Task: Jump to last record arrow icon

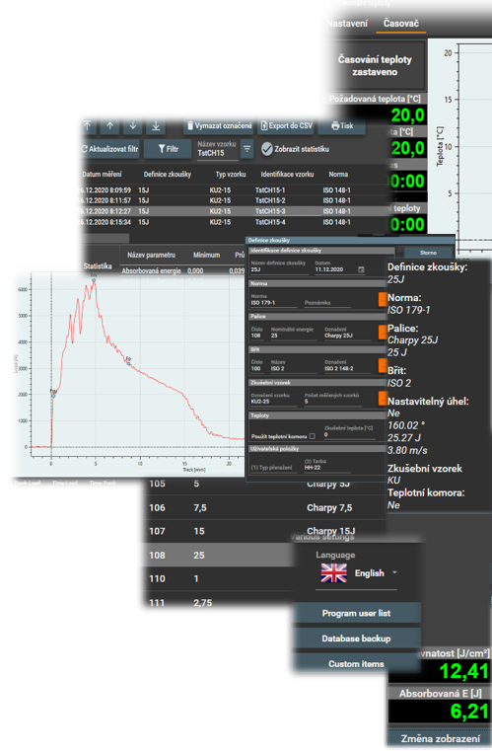Action: (156, 126)
